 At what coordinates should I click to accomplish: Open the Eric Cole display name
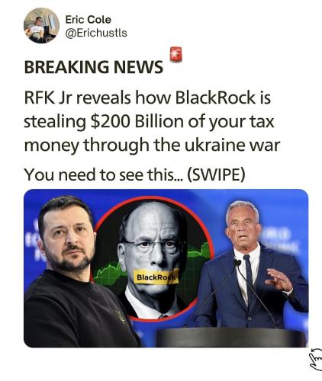coord(89,20)
